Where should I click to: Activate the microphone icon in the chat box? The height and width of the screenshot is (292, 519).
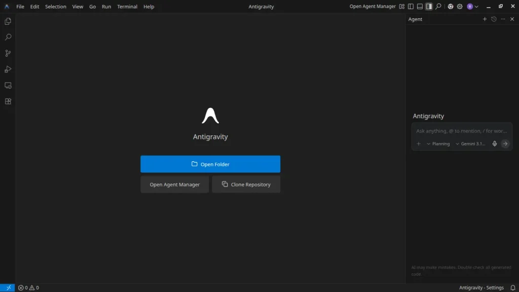click(x=494, y=143)
